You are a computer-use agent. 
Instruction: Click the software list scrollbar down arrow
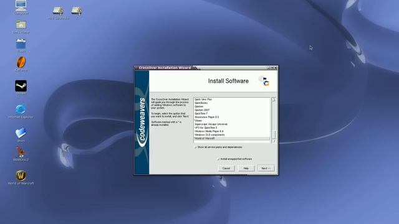[x=274, y=141]
